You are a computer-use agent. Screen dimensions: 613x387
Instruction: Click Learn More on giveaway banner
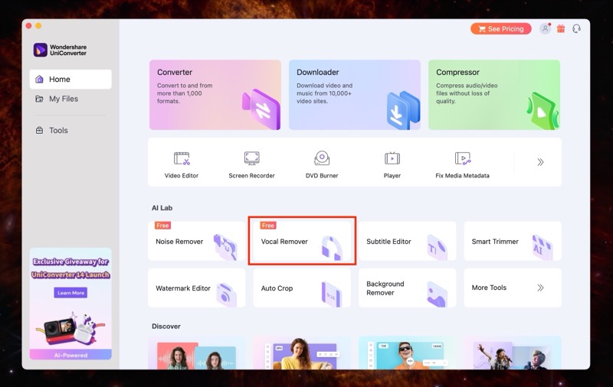[x=70, y=293]
